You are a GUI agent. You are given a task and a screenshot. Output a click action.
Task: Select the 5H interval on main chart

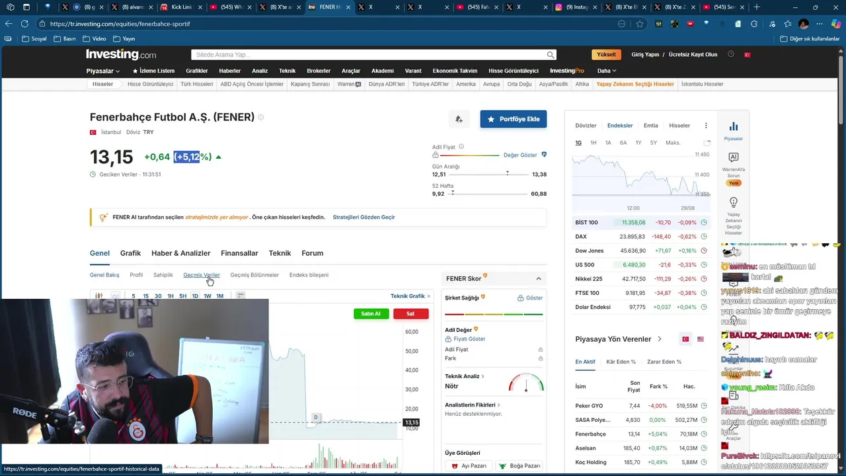pyautogui.click(x=182, y=296)
